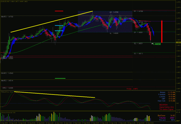This screenshot has width=181, height=124.
Task: Click the yL 1.4688 range label
Action: click(x=114, y=33)
